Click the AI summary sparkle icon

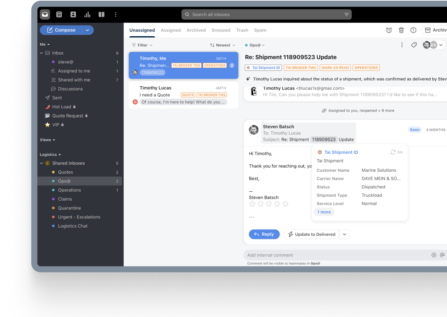point(248,79)
